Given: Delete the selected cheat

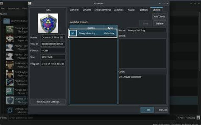Looking at the screenshot, I should [160, 23].
